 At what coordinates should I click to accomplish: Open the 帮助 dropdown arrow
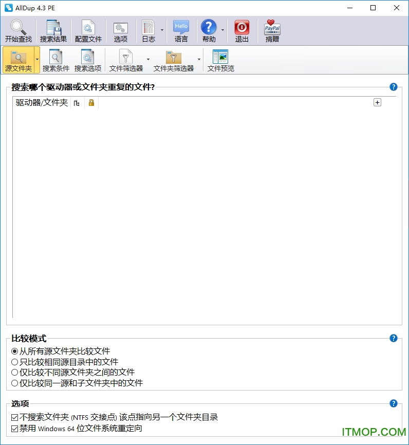(222, 30)
